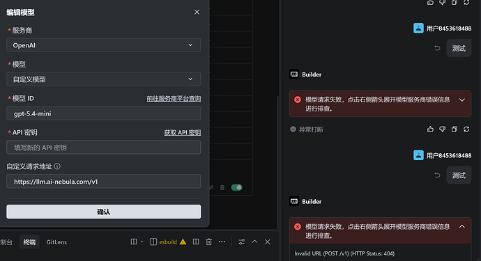Open the terminal more actions ellipsis
Viewport: 481px width, 261px height.
click(x=222, y=242)
